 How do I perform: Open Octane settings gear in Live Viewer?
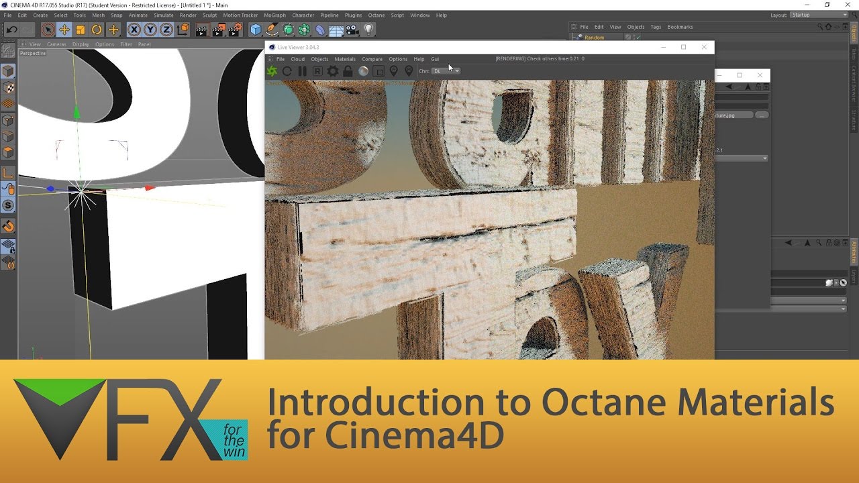pyautogui.click(x=333, y=71)
